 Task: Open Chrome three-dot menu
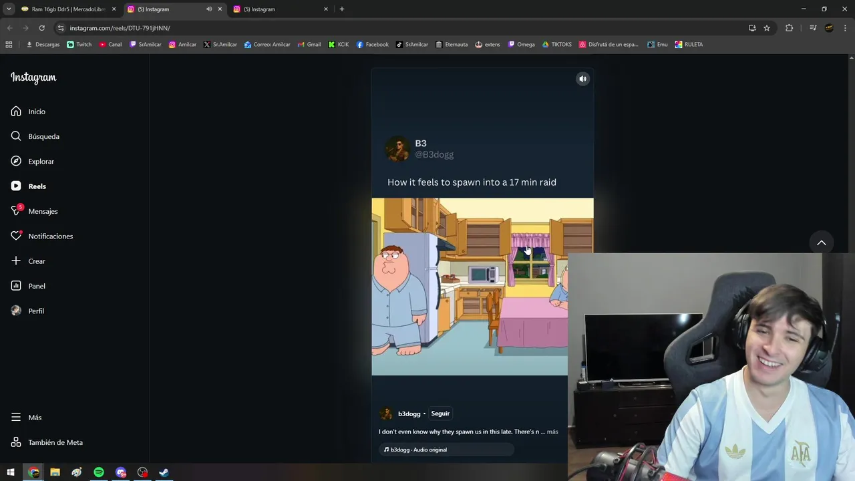pos(846,28)
